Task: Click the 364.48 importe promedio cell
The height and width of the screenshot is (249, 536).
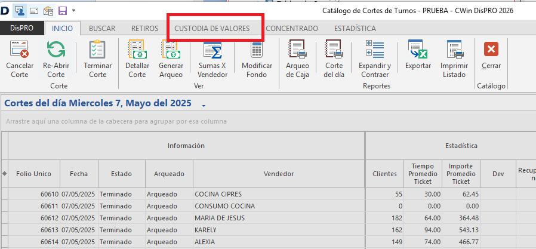Action: coord(461,218)
